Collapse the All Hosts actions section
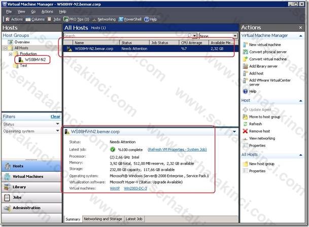309x227 pixels. (301, 155)
